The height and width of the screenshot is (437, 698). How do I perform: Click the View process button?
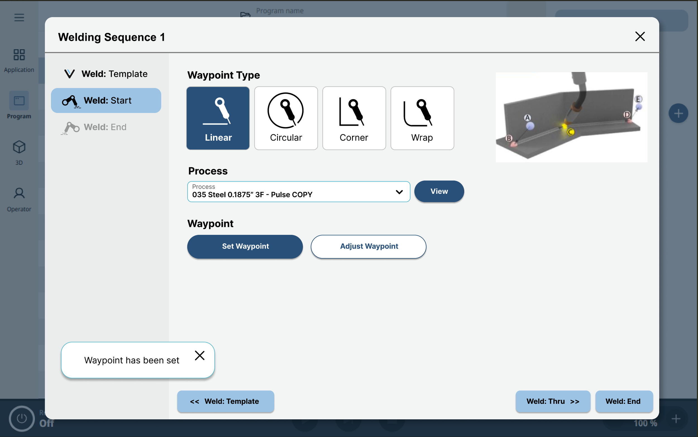point(439,191)
